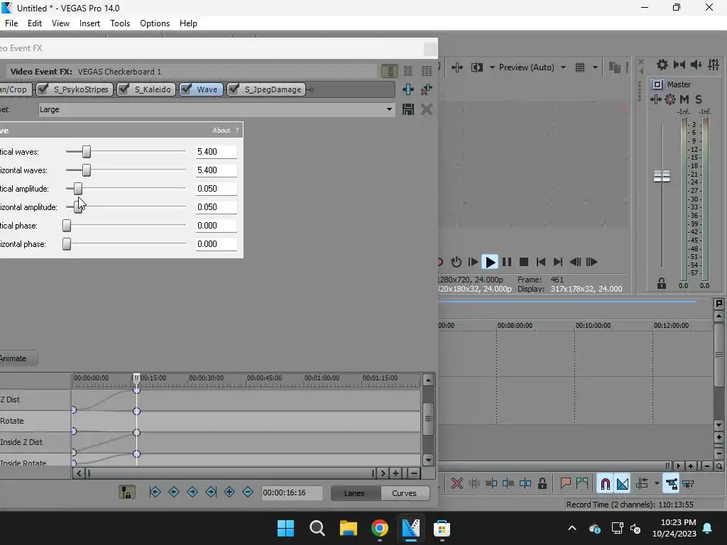Uncheck the S_Kaleido effect checkbox
The height and width of the screenshot is (545, 727).
tap(124, 89)
